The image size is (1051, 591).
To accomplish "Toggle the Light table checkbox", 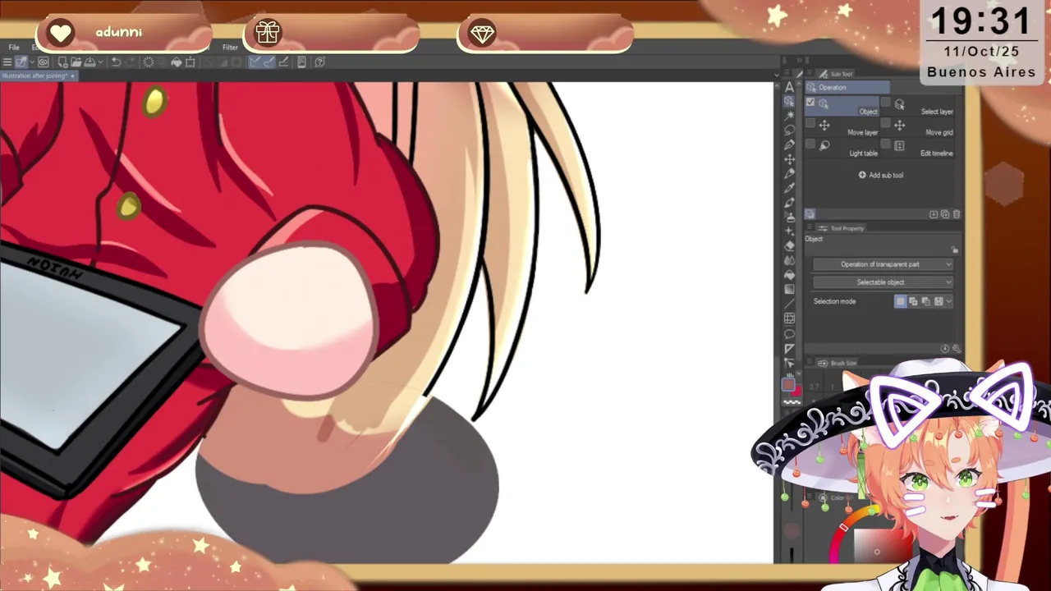I will (810, 144).
